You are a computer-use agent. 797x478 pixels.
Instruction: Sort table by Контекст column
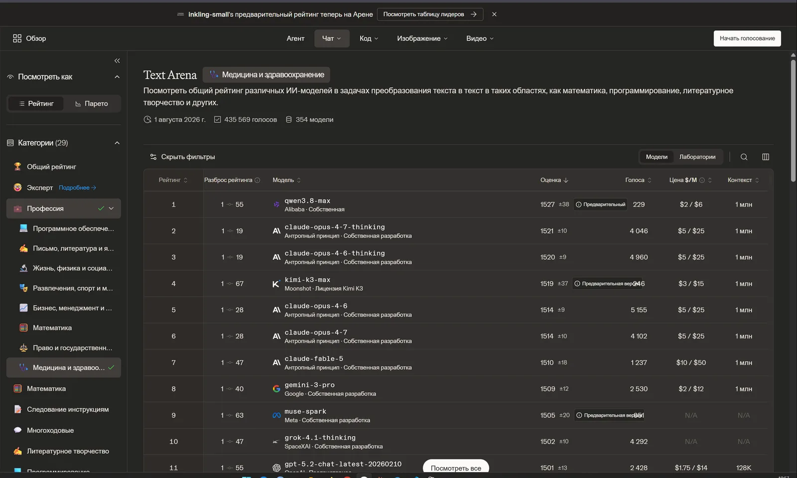(x=743, y=180)
